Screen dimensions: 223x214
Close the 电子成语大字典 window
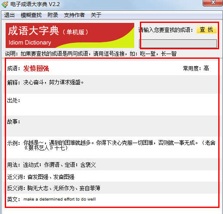point(213,3)
